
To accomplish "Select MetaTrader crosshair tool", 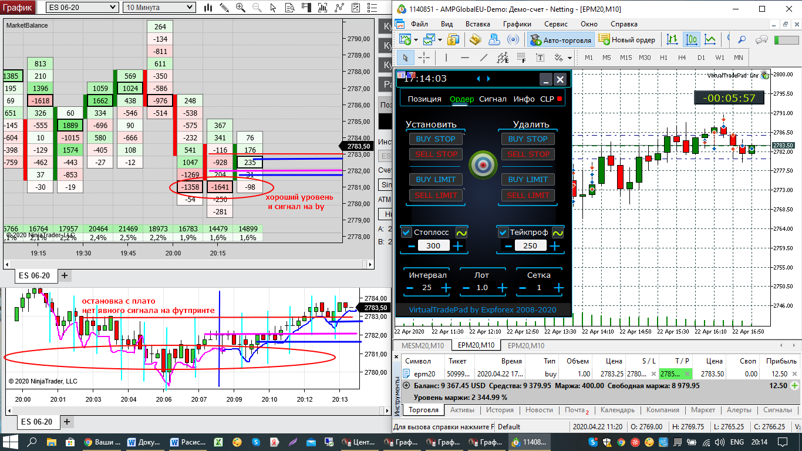I will click(423, 58).
